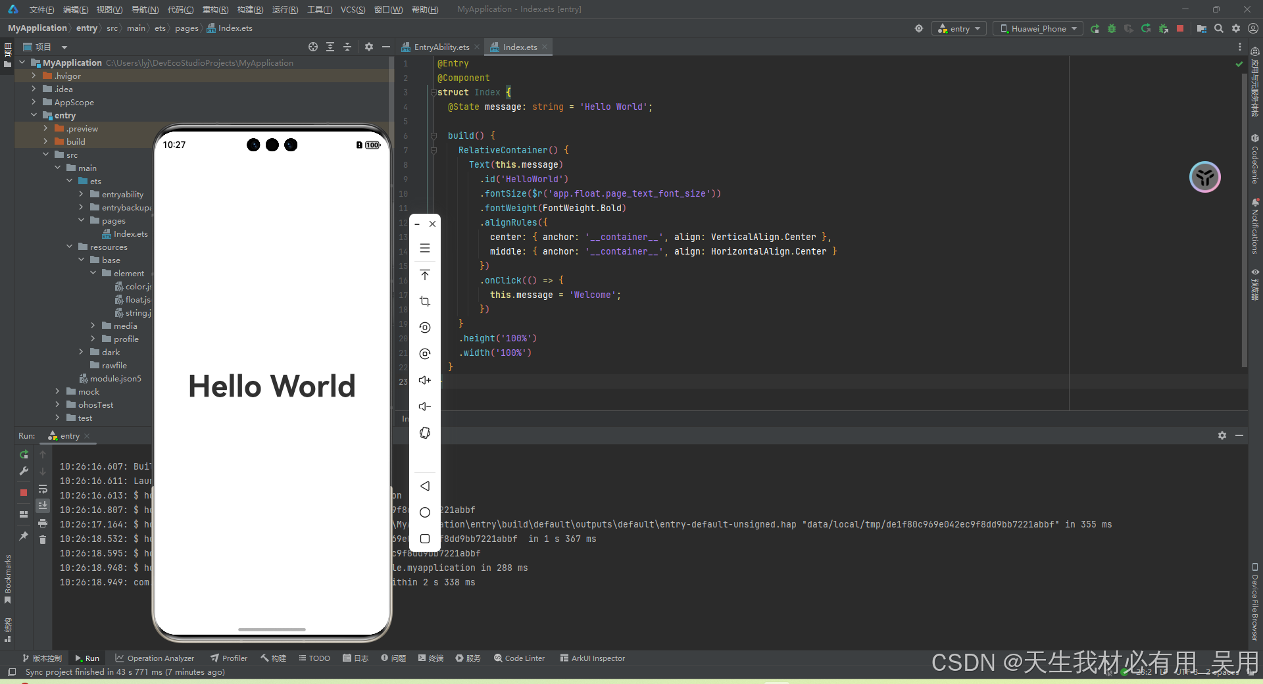Open the Profiler tool window
The height and width of the screenshot is (684, 1263).
coord(229,658)
